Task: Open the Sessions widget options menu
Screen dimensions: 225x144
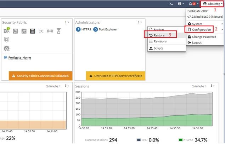Action: tap(213, 86)
